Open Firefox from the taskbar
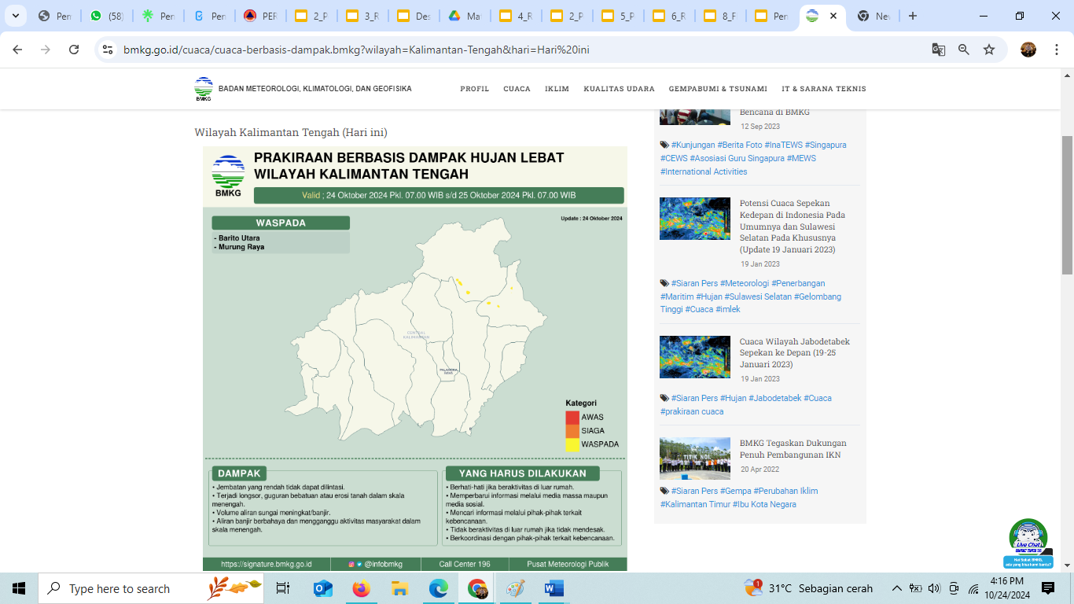1074x604 pixels. click(x=362, y=588)
